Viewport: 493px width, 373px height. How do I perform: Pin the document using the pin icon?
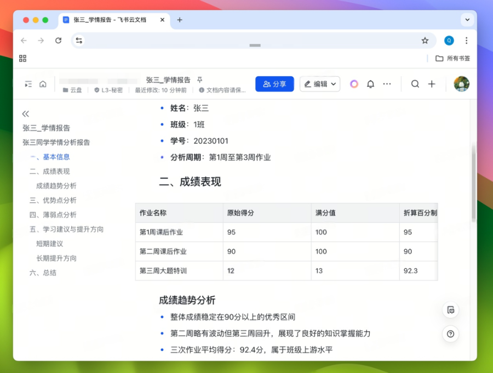coord(200,80)
